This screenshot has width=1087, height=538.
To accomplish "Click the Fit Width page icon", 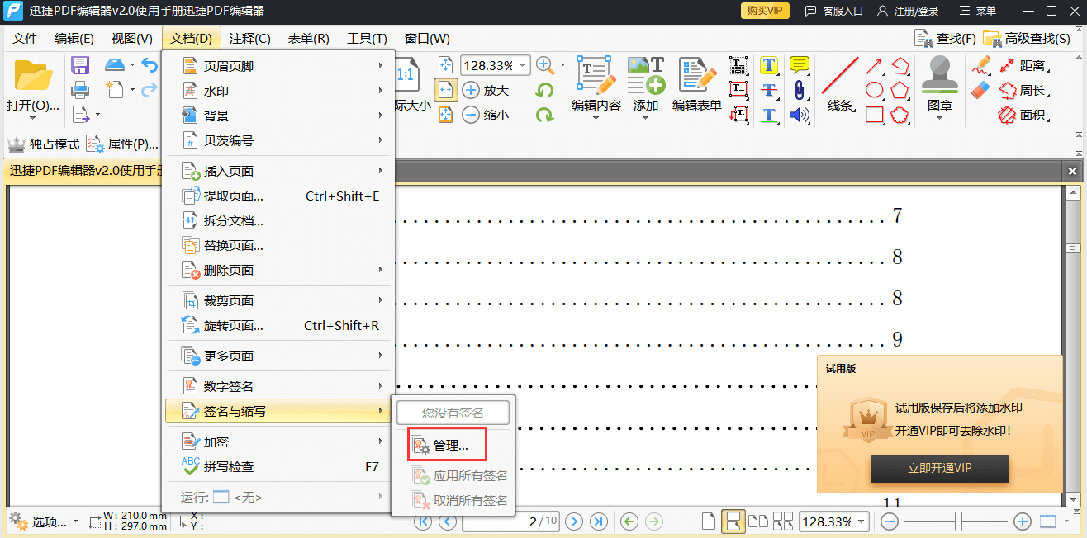I will point(446,90).
